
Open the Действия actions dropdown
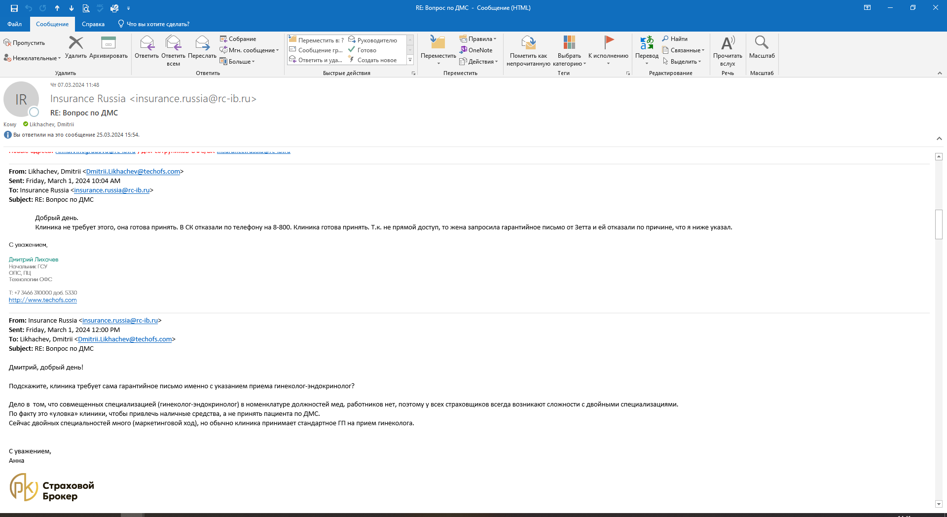(478, 62)
